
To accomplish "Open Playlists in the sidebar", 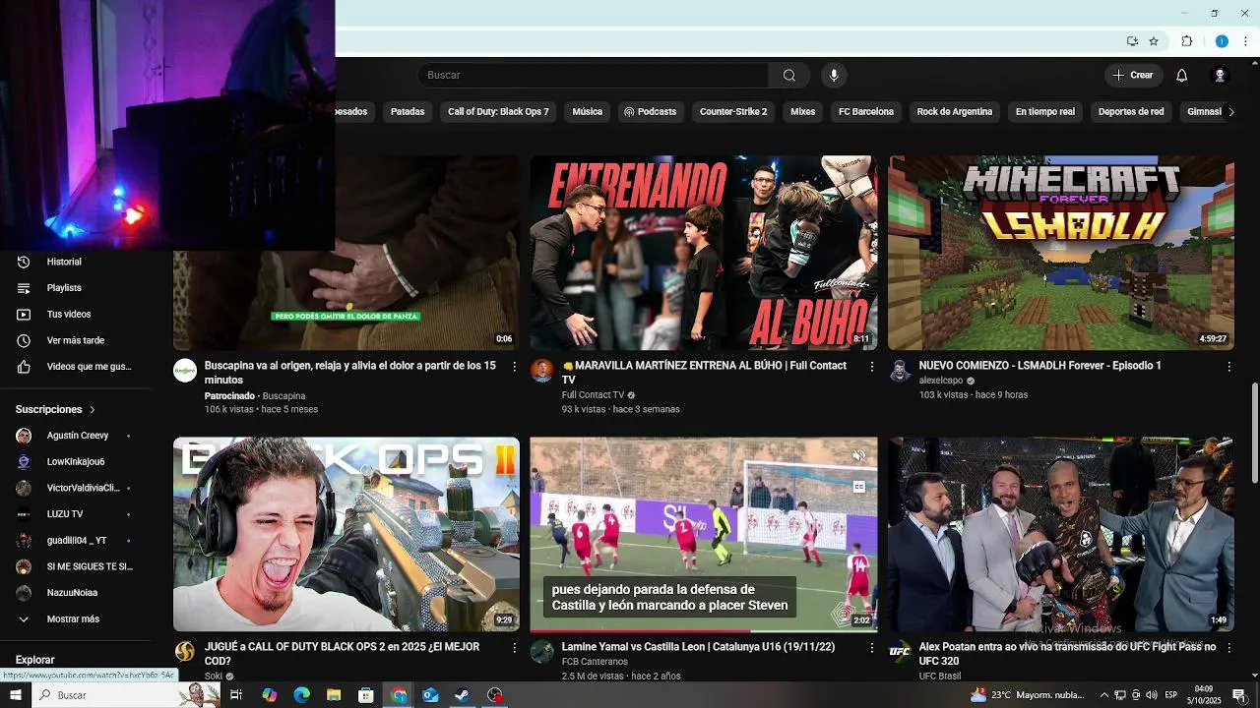I will pos(75,288).
